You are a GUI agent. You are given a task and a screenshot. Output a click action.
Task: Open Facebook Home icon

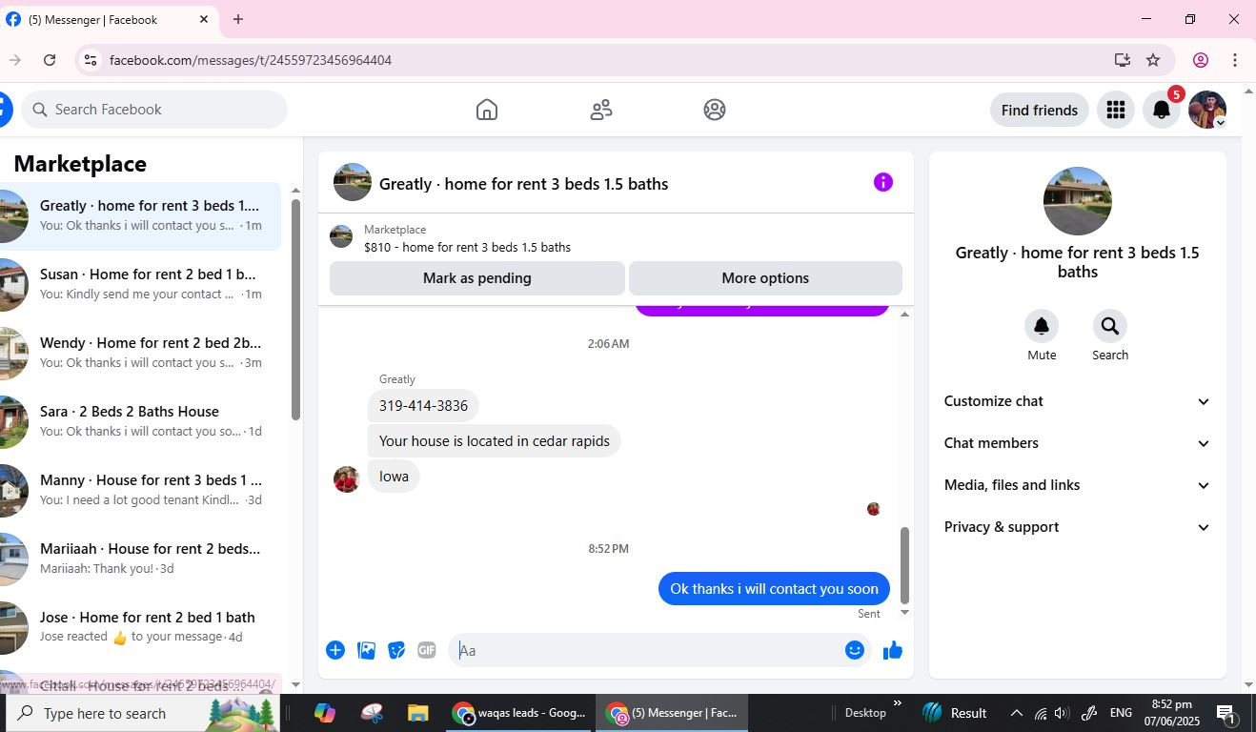pyautogui.click(x=487, y=110)
